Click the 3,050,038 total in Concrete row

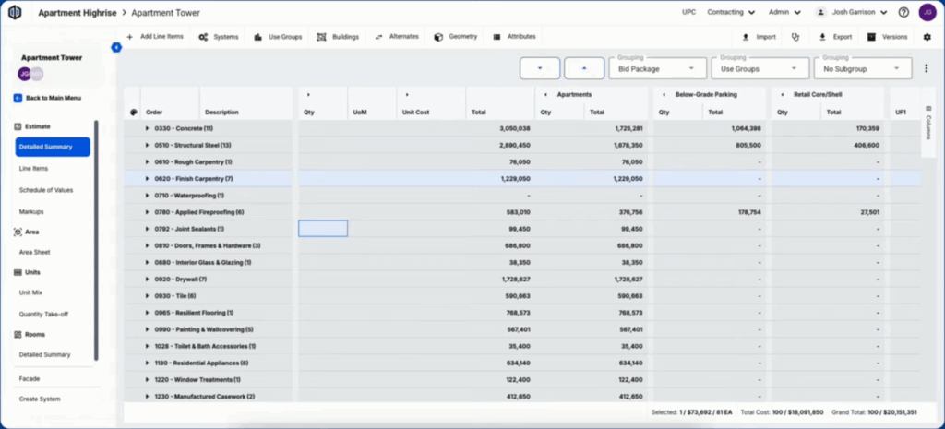coord(515,128)
